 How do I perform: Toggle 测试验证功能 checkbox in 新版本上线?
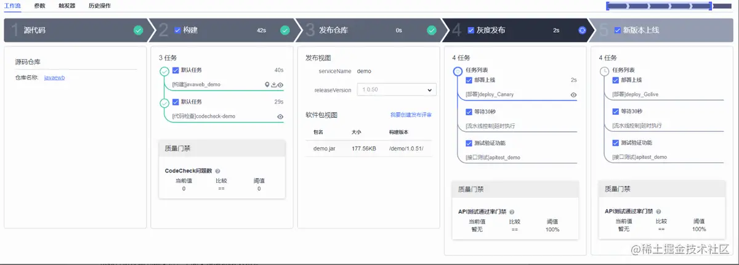[615, 143]
